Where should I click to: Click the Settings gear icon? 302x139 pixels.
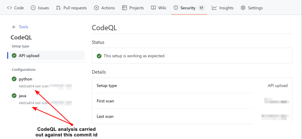(x=243, y=8)
